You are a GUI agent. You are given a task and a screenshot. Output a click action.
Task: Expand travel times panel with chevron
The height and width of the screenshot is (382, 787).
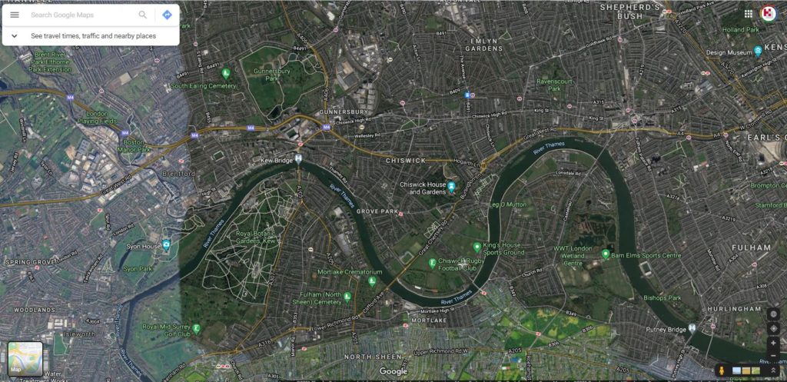tap(15, 35)
